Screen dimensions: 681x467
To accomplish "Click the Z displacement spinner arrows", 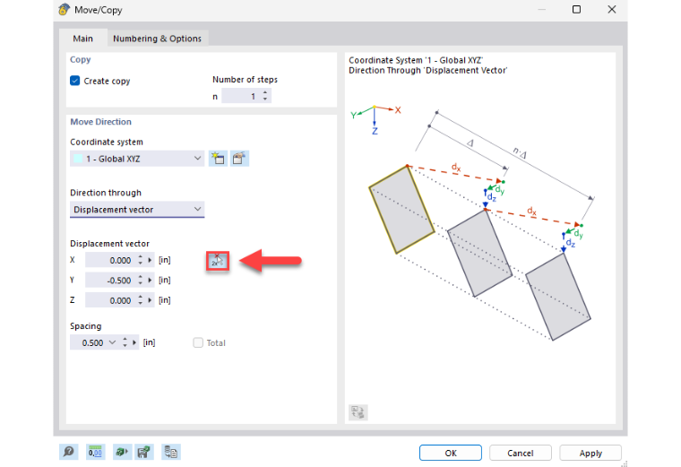I will [141, 300].
